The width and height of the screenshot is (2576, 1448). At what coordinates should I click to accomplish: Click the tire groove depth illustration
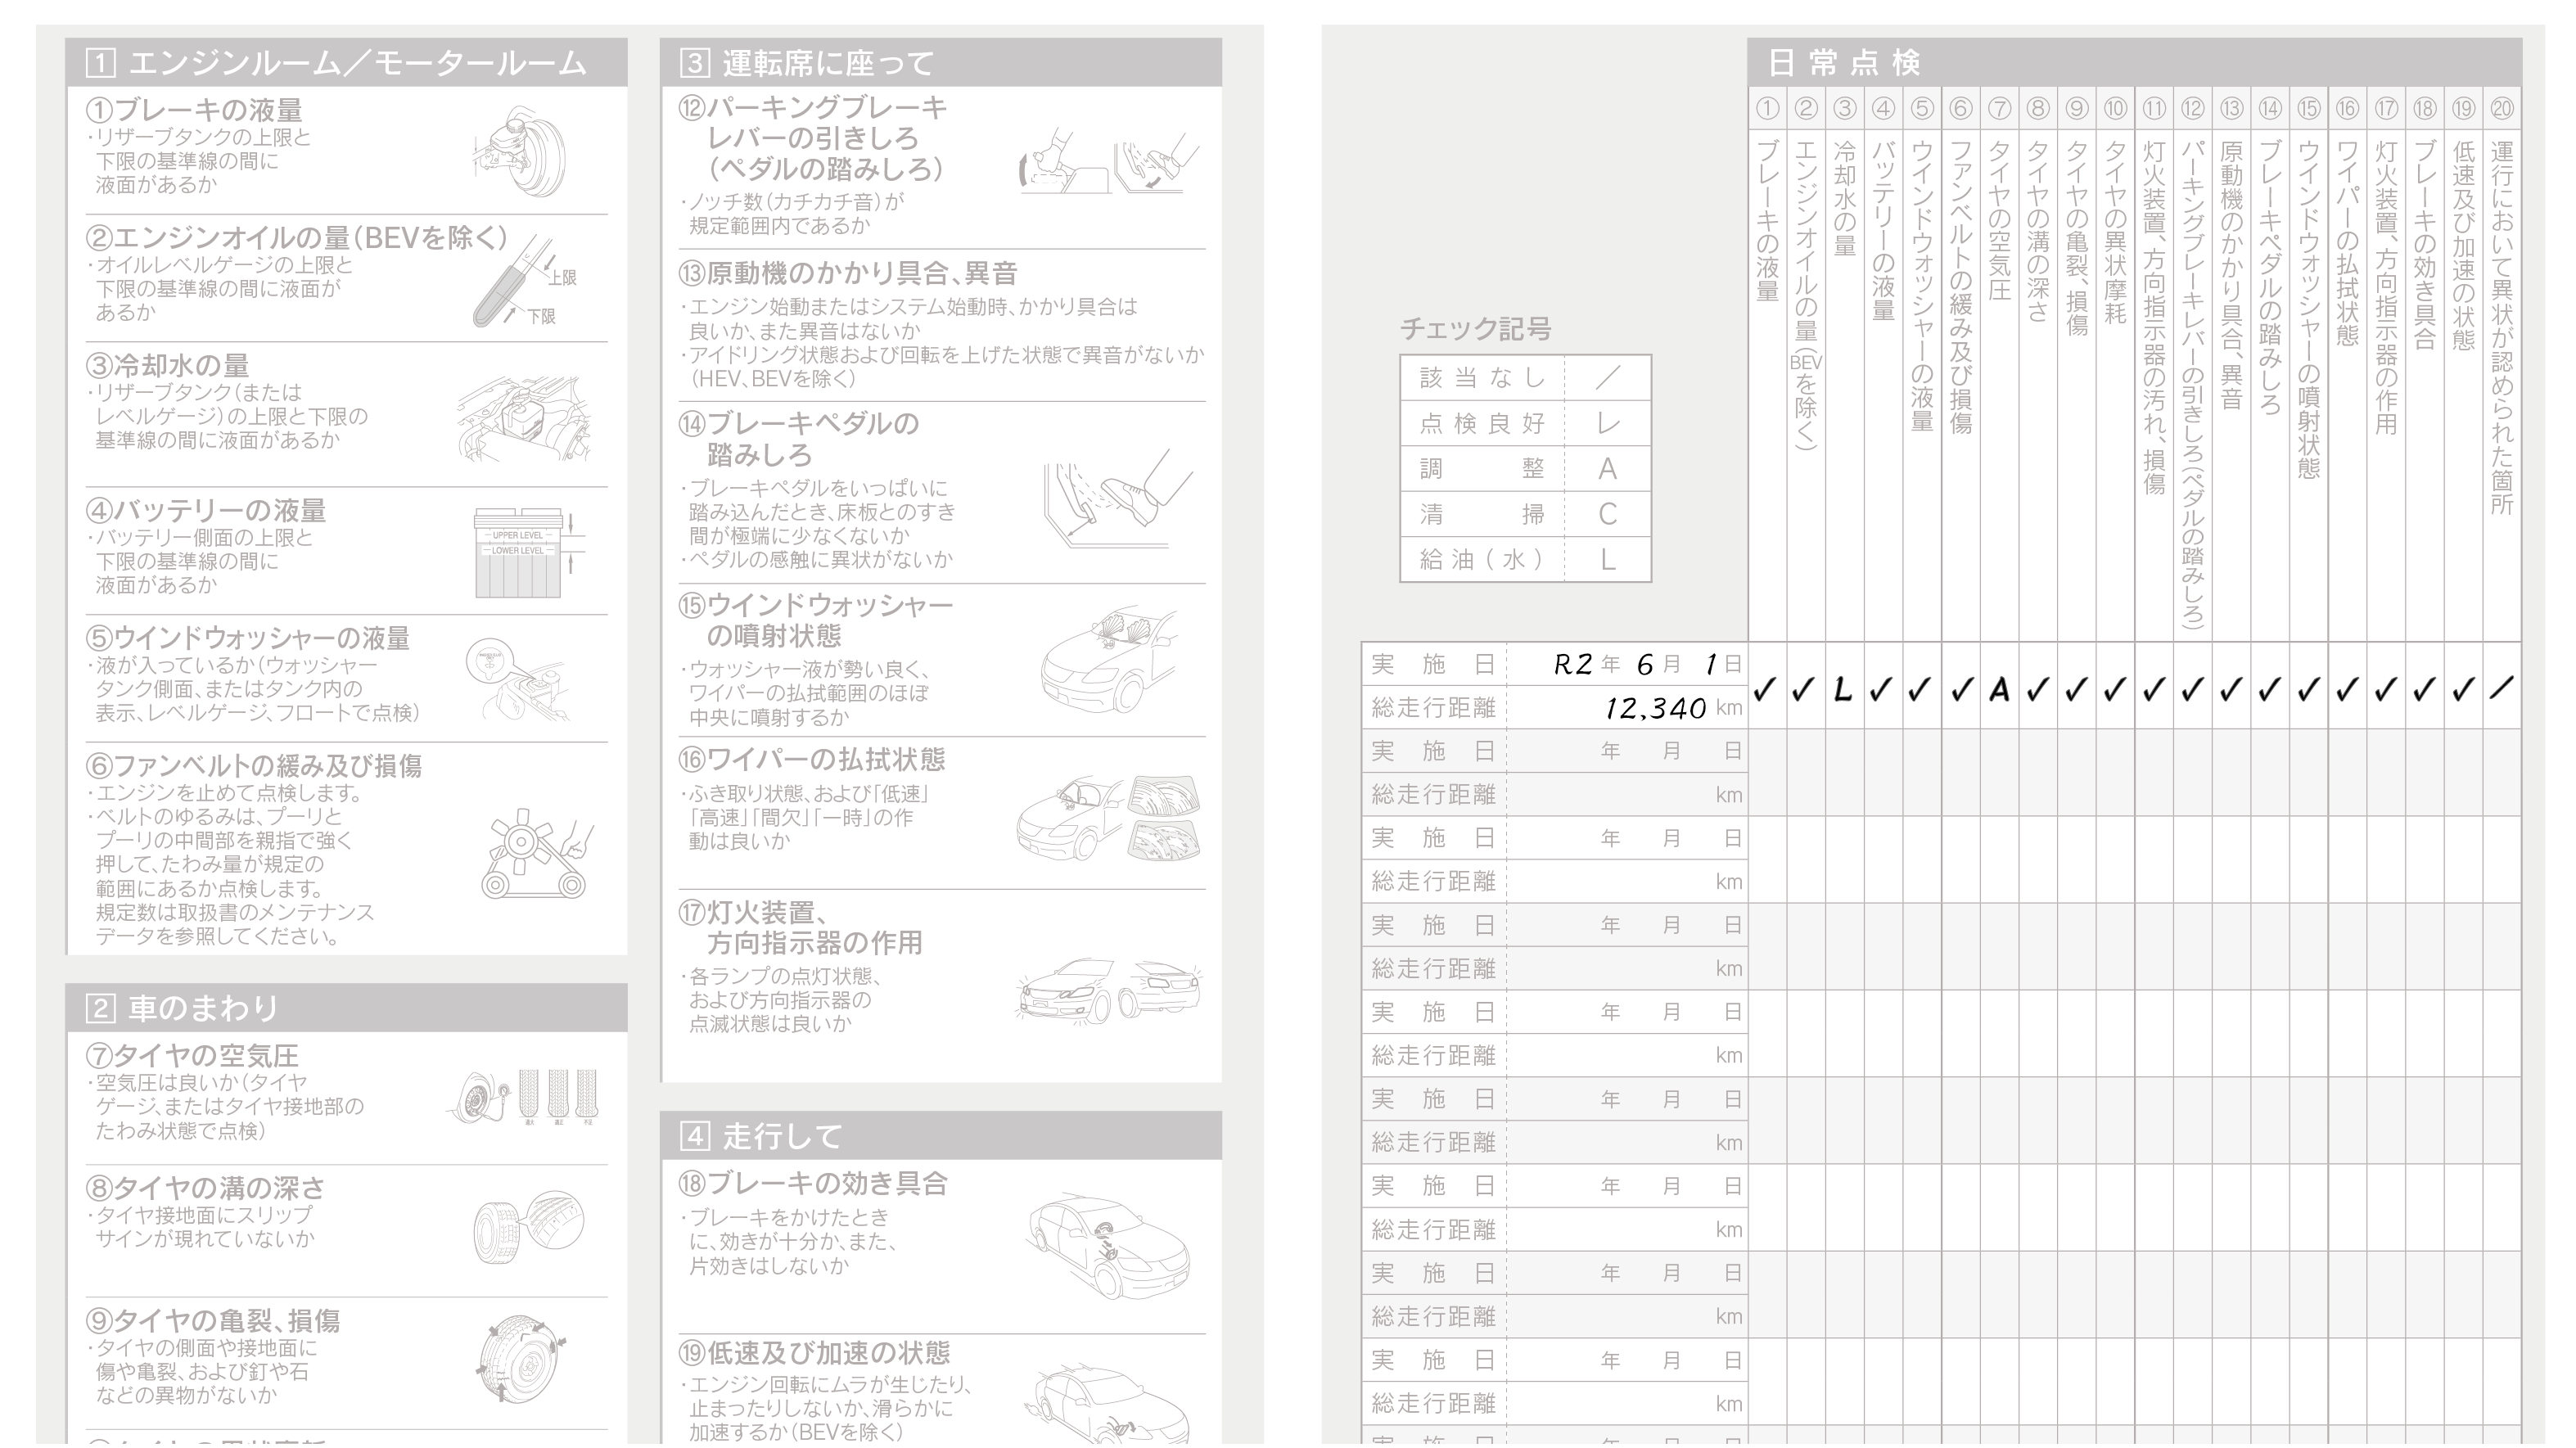coord(528,1226)
